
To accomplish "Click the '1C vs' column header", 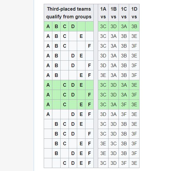I will tap(124, 13).
